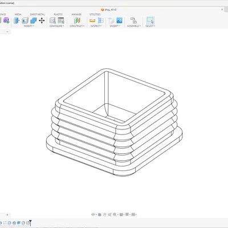Image resolution: width=228 pixels, height=228 pixels.
Task: Switch to the MANAGE tab
Action: tap(76, 14)
